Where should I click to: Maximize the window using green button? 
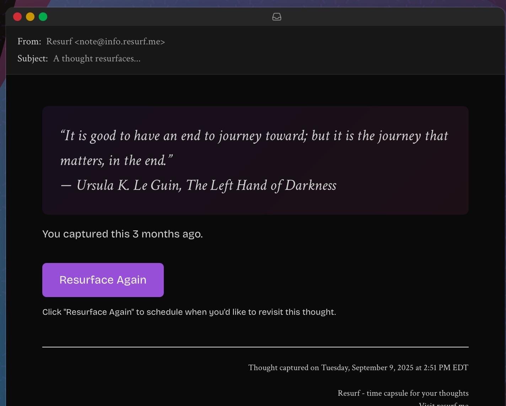tap(43, 17)
